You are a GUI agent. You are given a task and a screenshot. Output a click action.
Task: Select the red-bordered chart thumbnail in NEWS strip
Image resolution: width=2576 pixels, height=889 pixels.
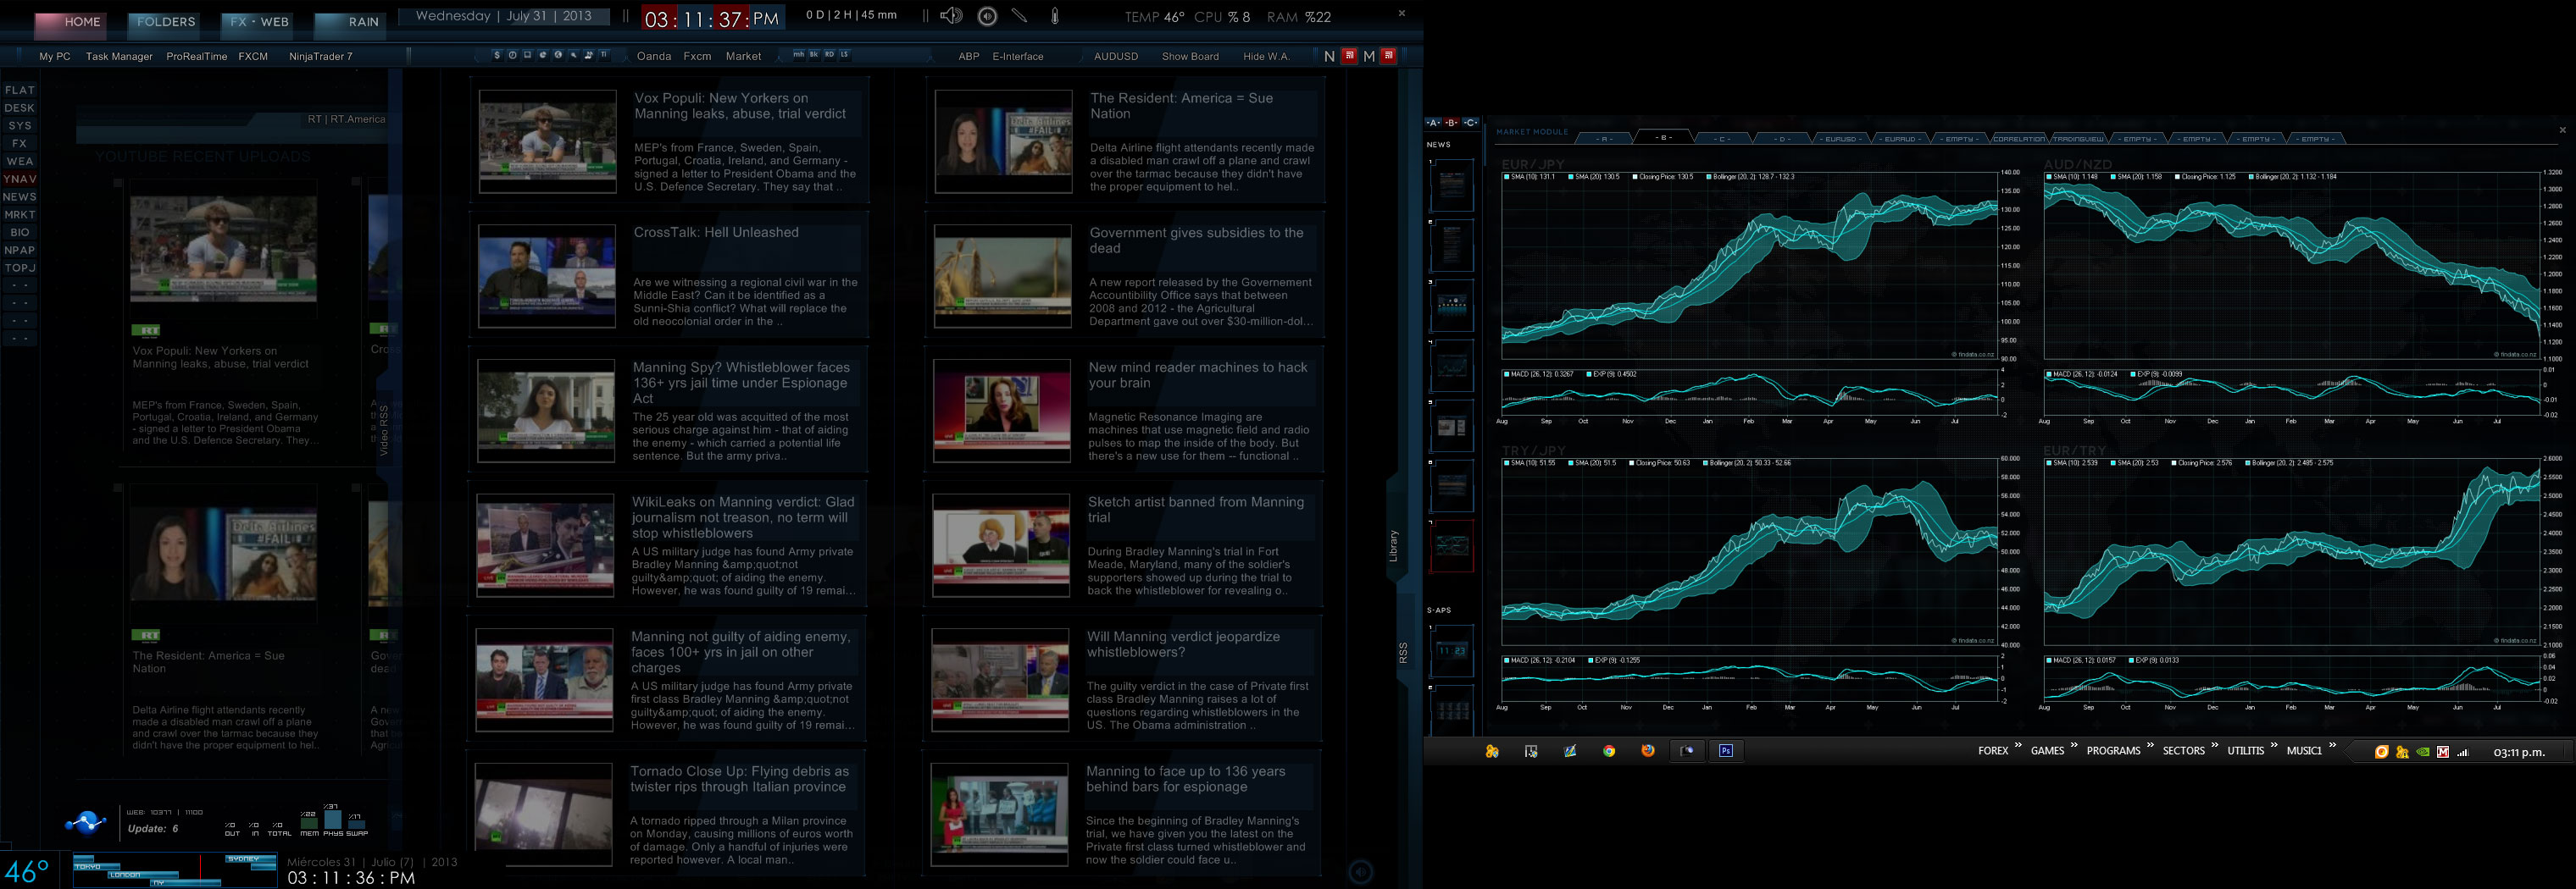click(x=1452, y=545)
